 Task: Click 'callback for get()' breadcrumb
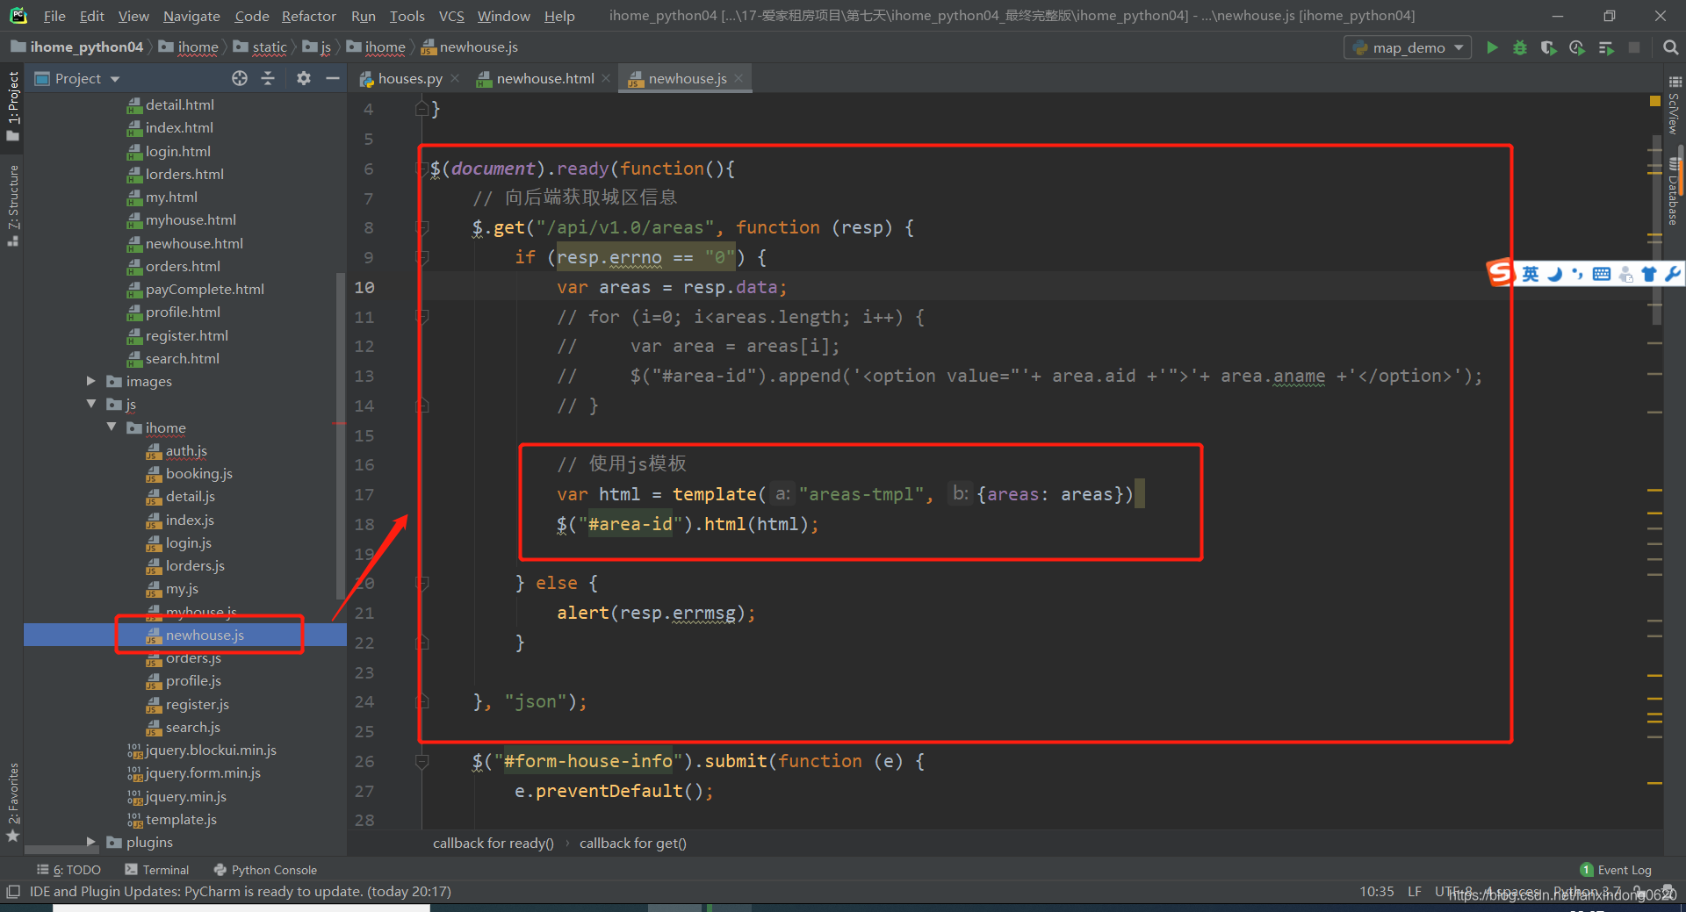pos(632,843)
